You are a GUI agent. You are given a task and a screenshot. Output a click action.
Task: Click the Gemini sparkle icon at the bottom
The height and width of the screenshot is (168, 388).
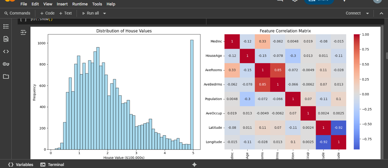click(x=194, y=165)
